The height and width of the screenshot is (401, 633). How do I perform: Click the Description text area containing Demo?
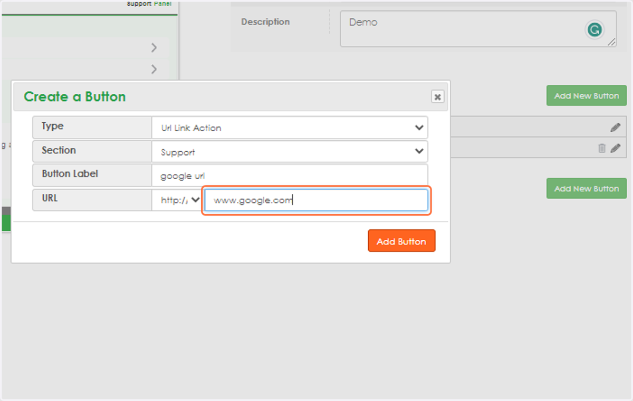478,29
